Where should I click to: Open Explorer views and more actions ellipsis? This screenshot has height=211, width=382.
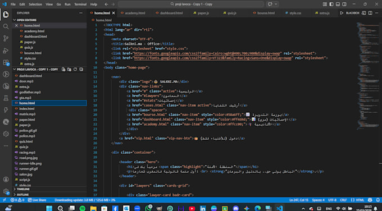coord(81,13)
